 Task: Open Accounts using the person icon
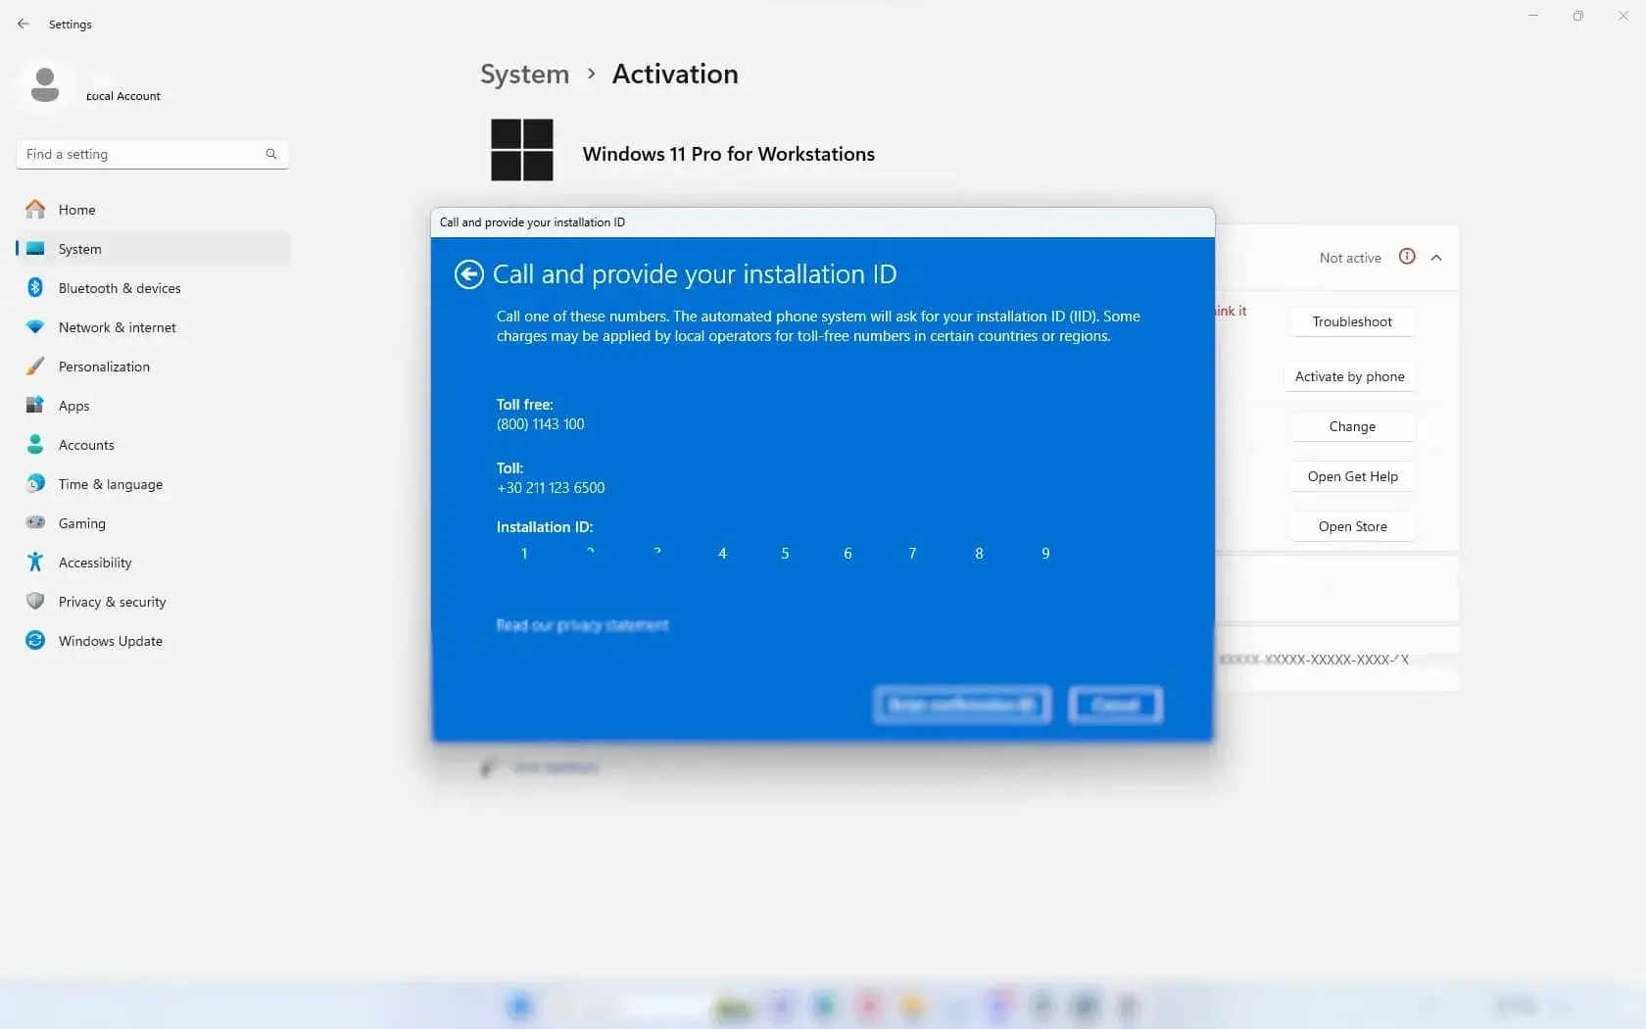click(x=35, y=444)
